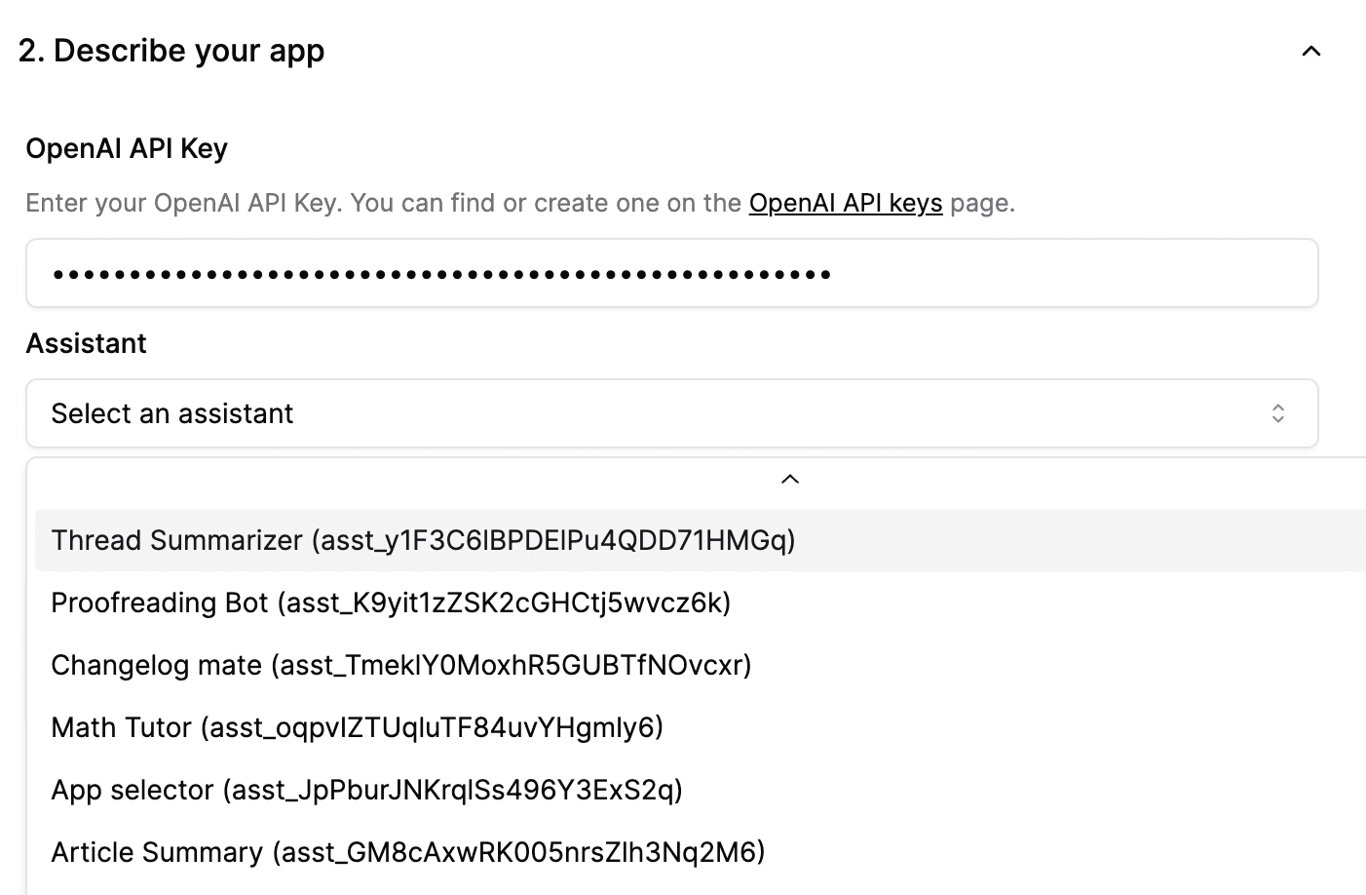Select the Proofreading Bot assistant
Viewport: 1366px width, 895px height.
(x=390, y=603)
